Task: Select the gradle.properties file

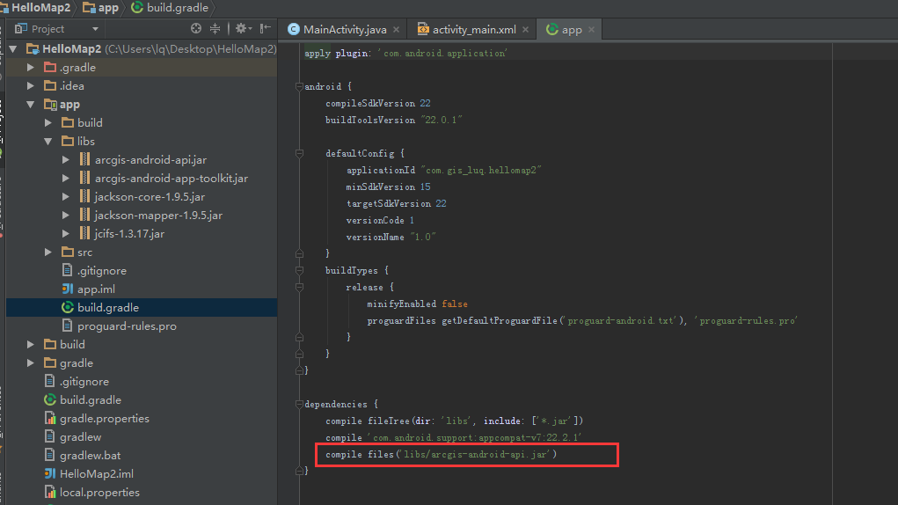Action: point(105,419)
